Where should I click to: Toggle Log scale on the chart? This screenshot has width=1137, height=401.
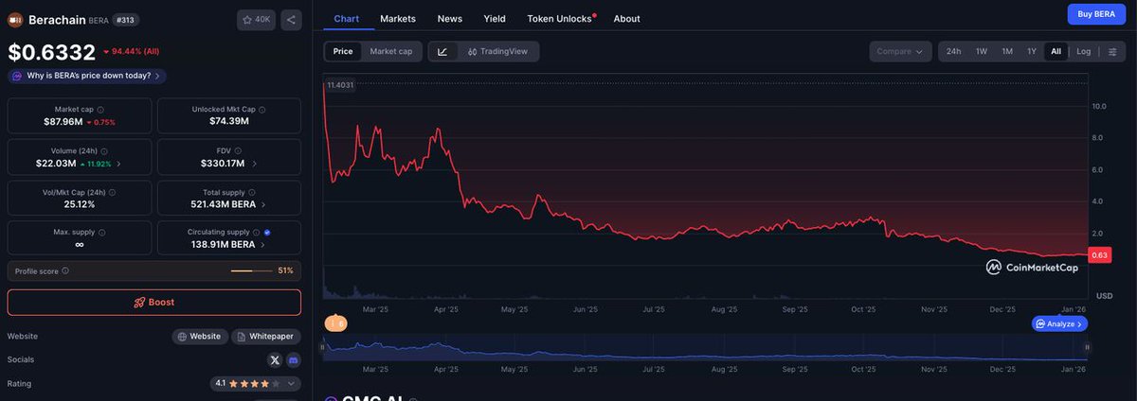tap(1084, 51)
